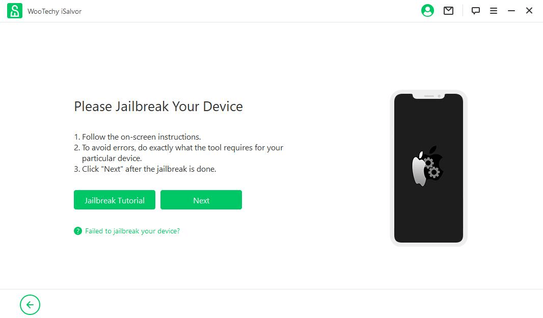Select the 'WooTechy iSalvor' title text

point(55,11)
